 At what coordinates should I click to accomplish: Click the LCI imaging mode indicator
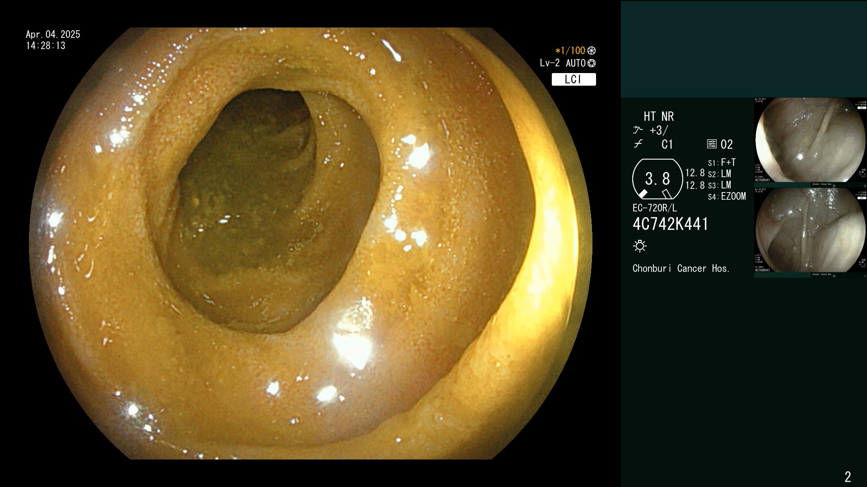(x=573, y=79)
